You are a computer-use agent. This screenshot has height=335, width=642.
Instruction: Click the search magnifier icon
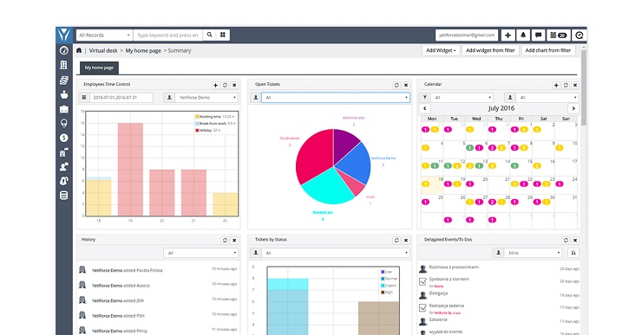click(x=210, y=35)
